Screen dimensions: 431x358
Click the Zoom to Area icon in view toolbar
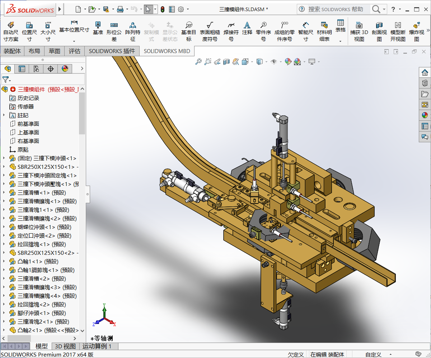coord(207,62)
